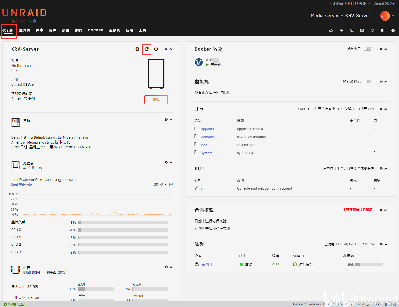This screenshot has height=307, width=399.
Task: Open the 共享 section gear settings
Action: pos(381,109)
